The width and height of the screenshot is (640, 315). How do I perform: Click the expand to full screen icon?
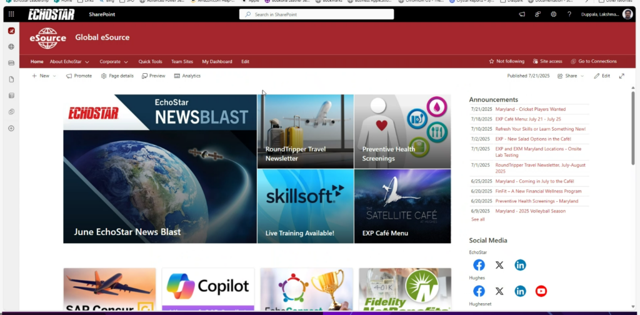point(622,76)
